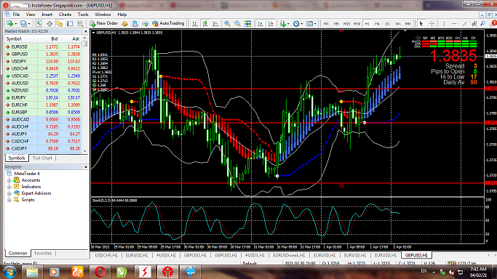Expand the Periods clock dropdown arrow
Image resolution: width=497 pixels, height=279 pixels.
point(302,24)
